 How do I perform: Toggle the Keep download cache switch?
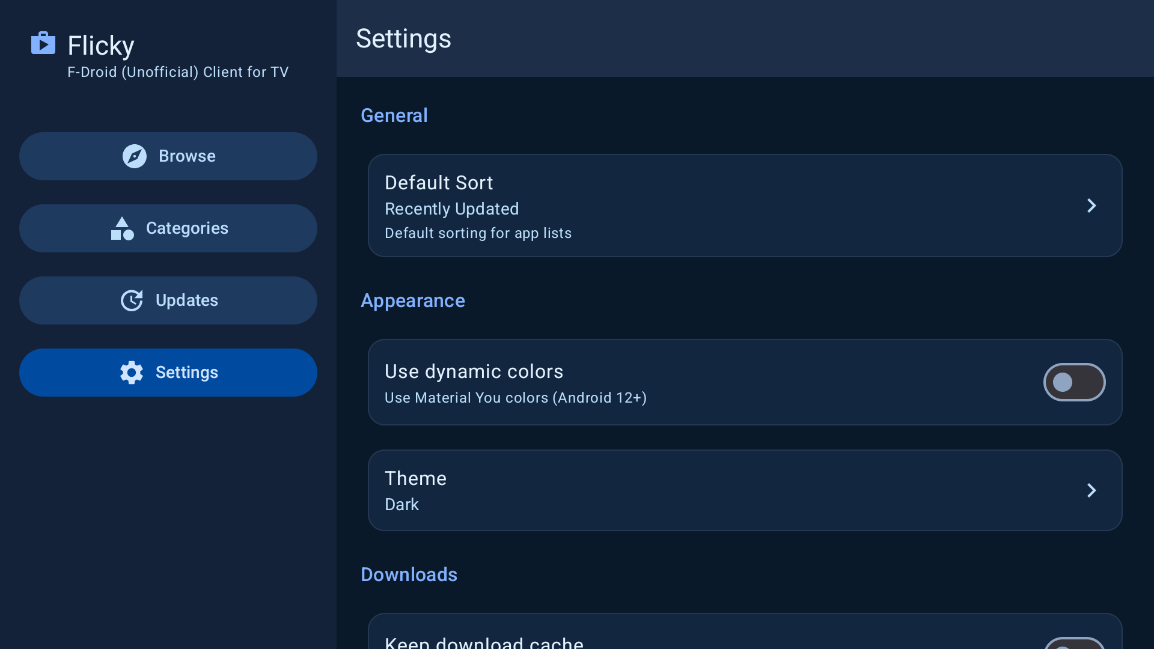1074,644
